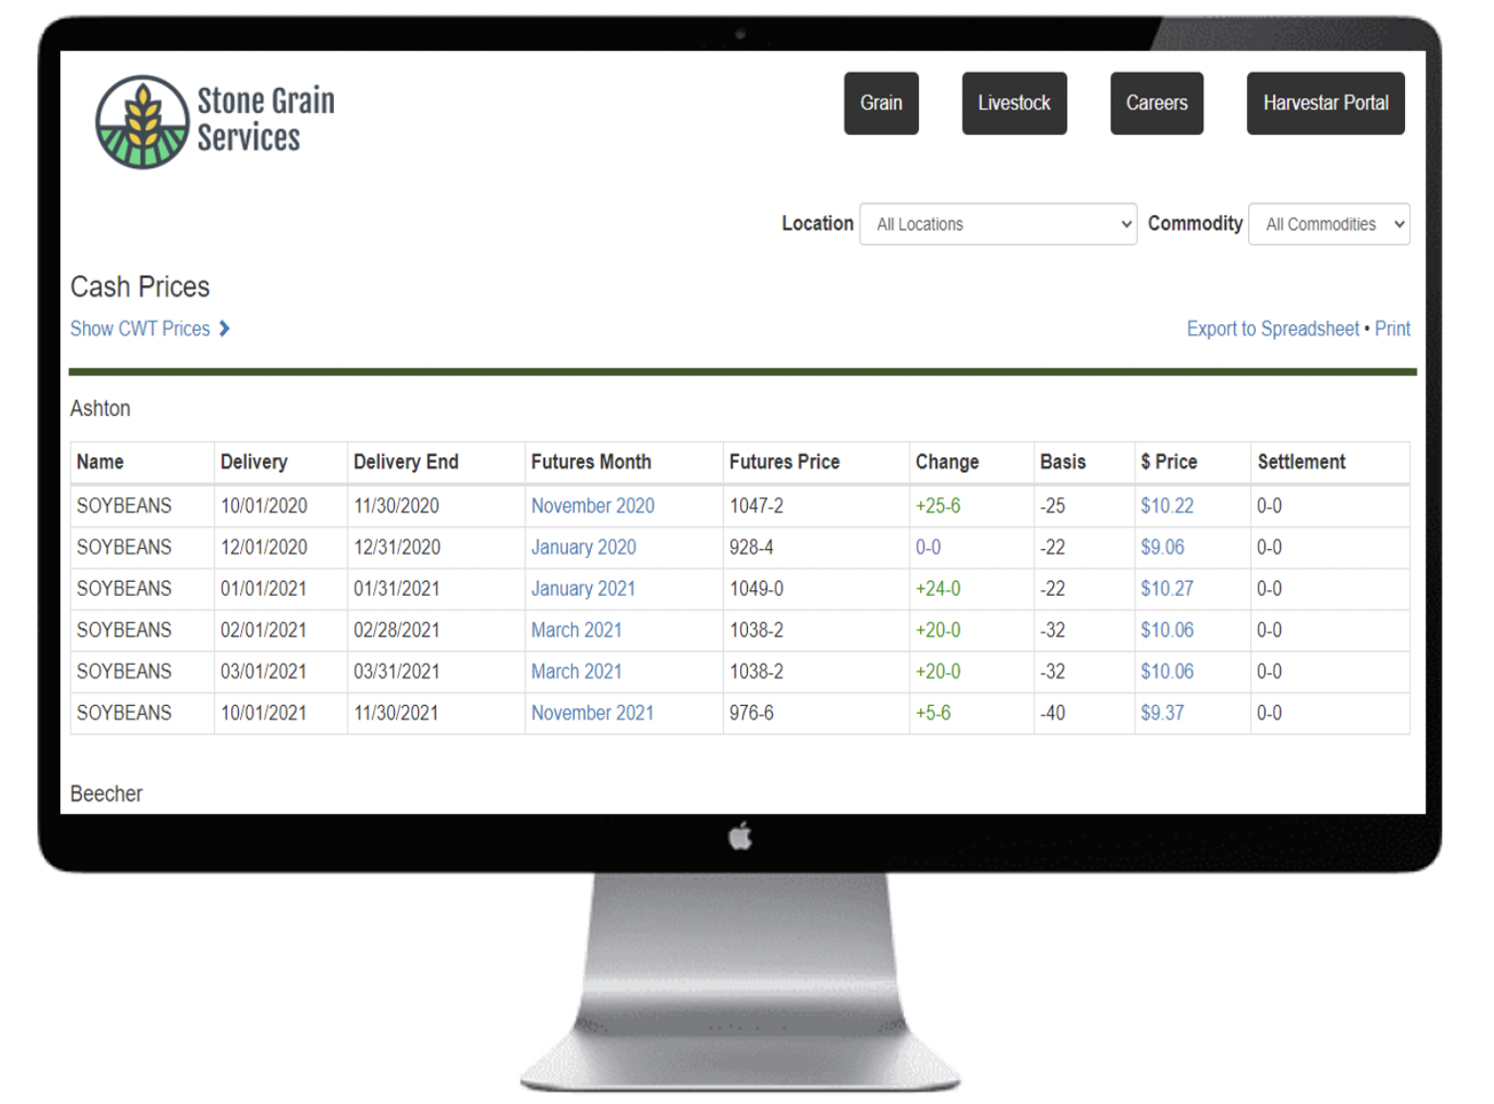
Task: Export the prices to Spreadsheet
Action: pos(1272,328)
